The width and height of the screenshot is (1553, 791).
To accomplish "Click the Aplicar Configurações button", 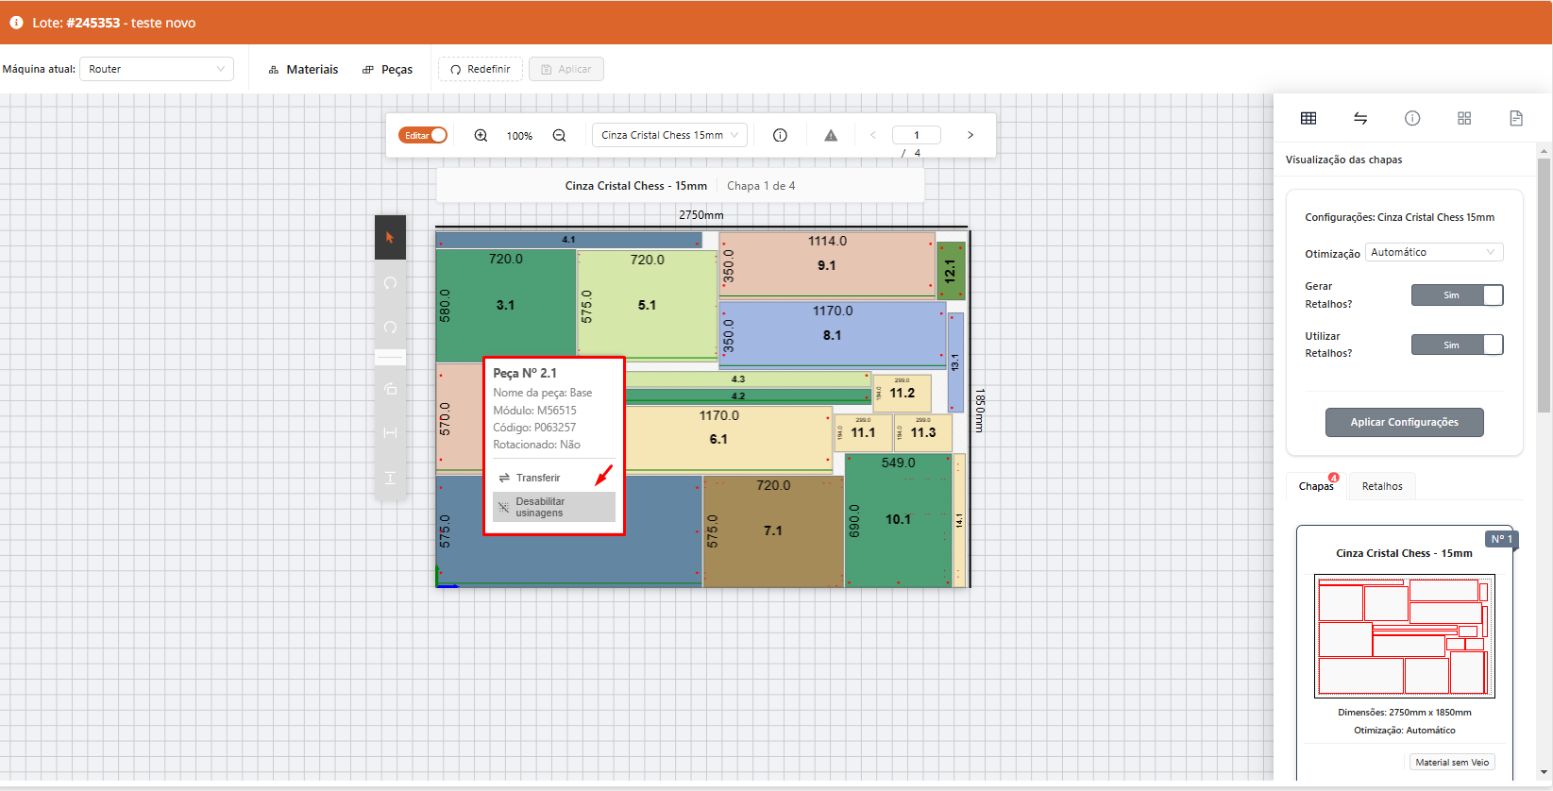I will [1404, 422].
